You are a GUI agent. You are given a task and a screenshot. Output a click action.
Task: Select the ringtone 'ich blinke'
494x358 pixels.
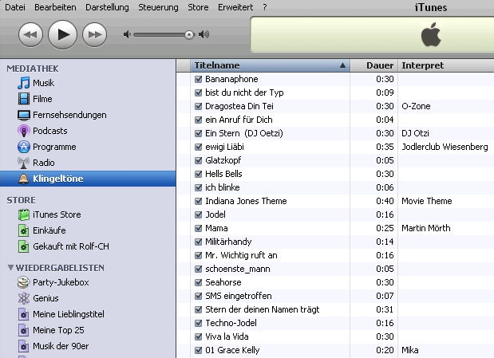223,187
